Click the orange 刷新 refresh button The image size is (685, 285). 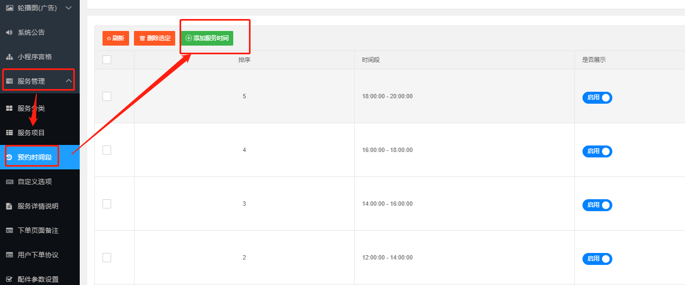[116, 39]
